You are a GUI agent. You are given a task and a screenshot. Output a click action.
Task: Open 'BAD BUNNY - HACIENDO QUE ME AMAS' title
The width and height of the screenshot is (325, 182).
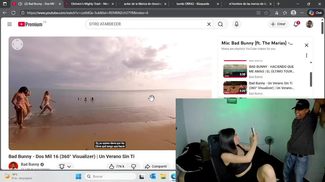pos(271,69)
